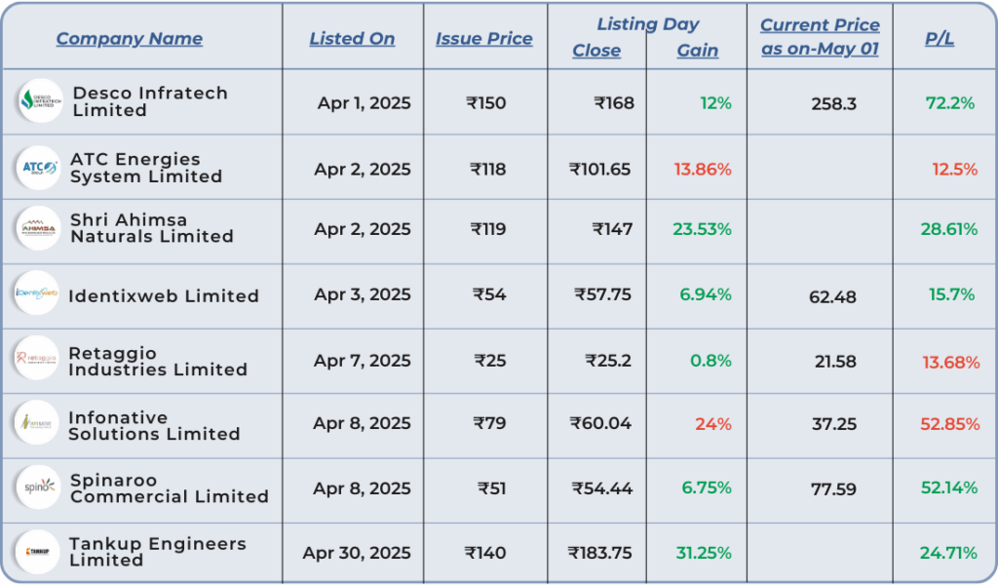
Task: Click the Infonative Solutions logo
Action: (36, 423)
